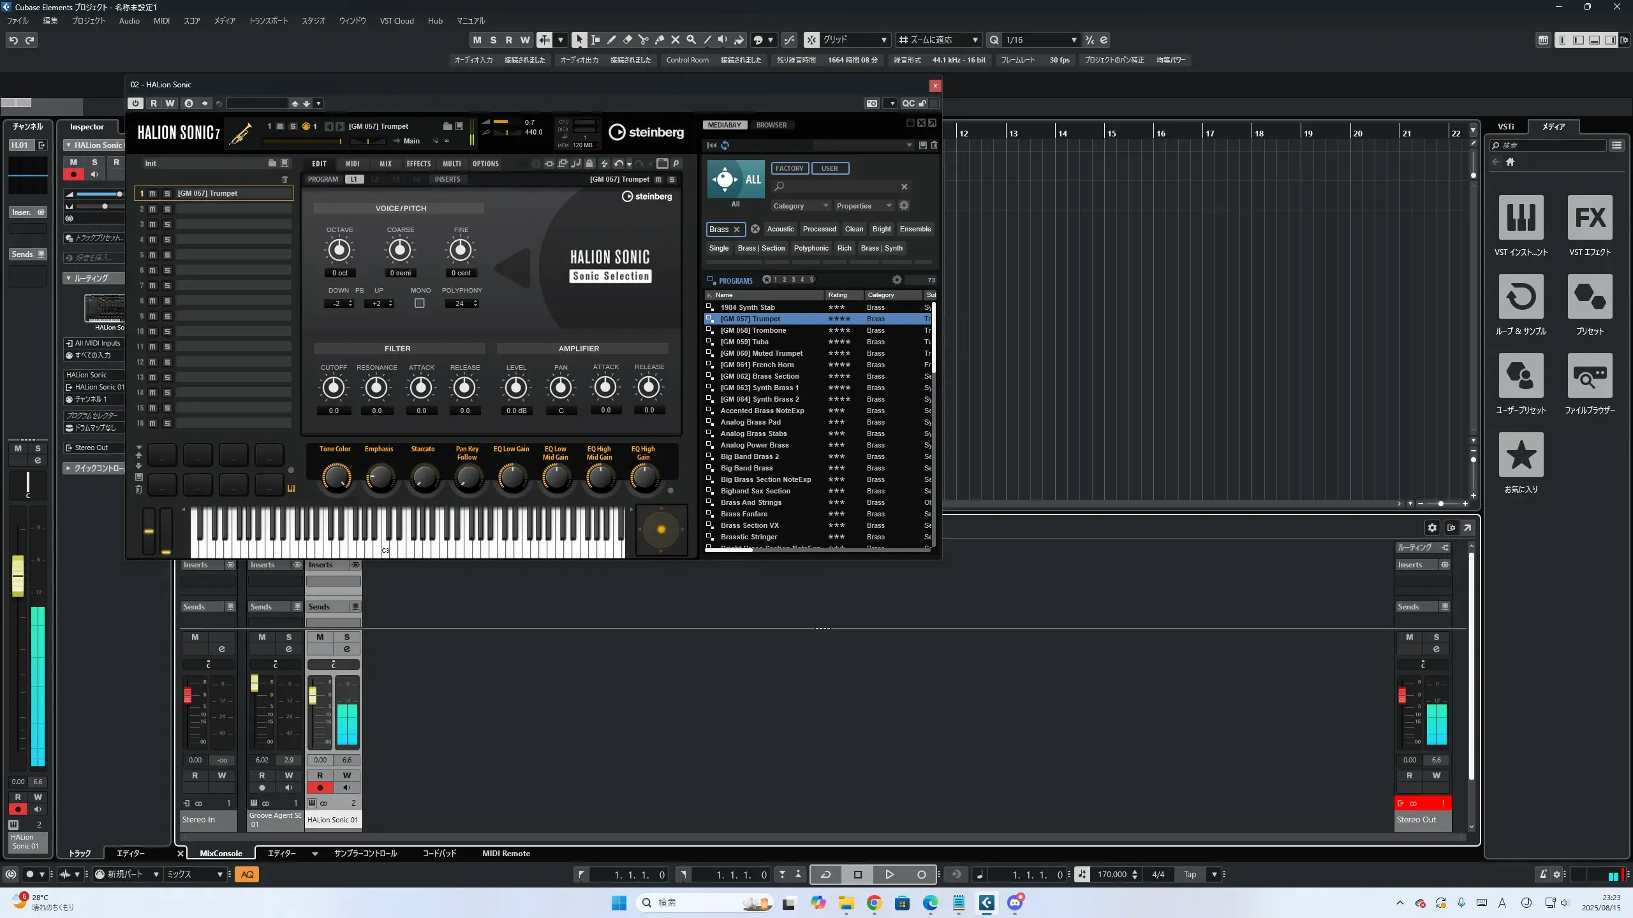Open the Loops & Samples tile
The image size is (1633, 918).
coord(1521,297)
